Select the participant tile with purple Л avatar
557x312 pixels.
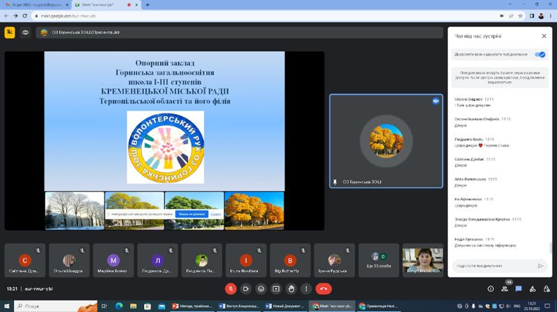pyautogui.click(x=157, y=261)
